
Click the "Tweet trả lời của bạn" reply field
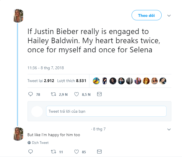pyautogui.click(x=106, y=111)
